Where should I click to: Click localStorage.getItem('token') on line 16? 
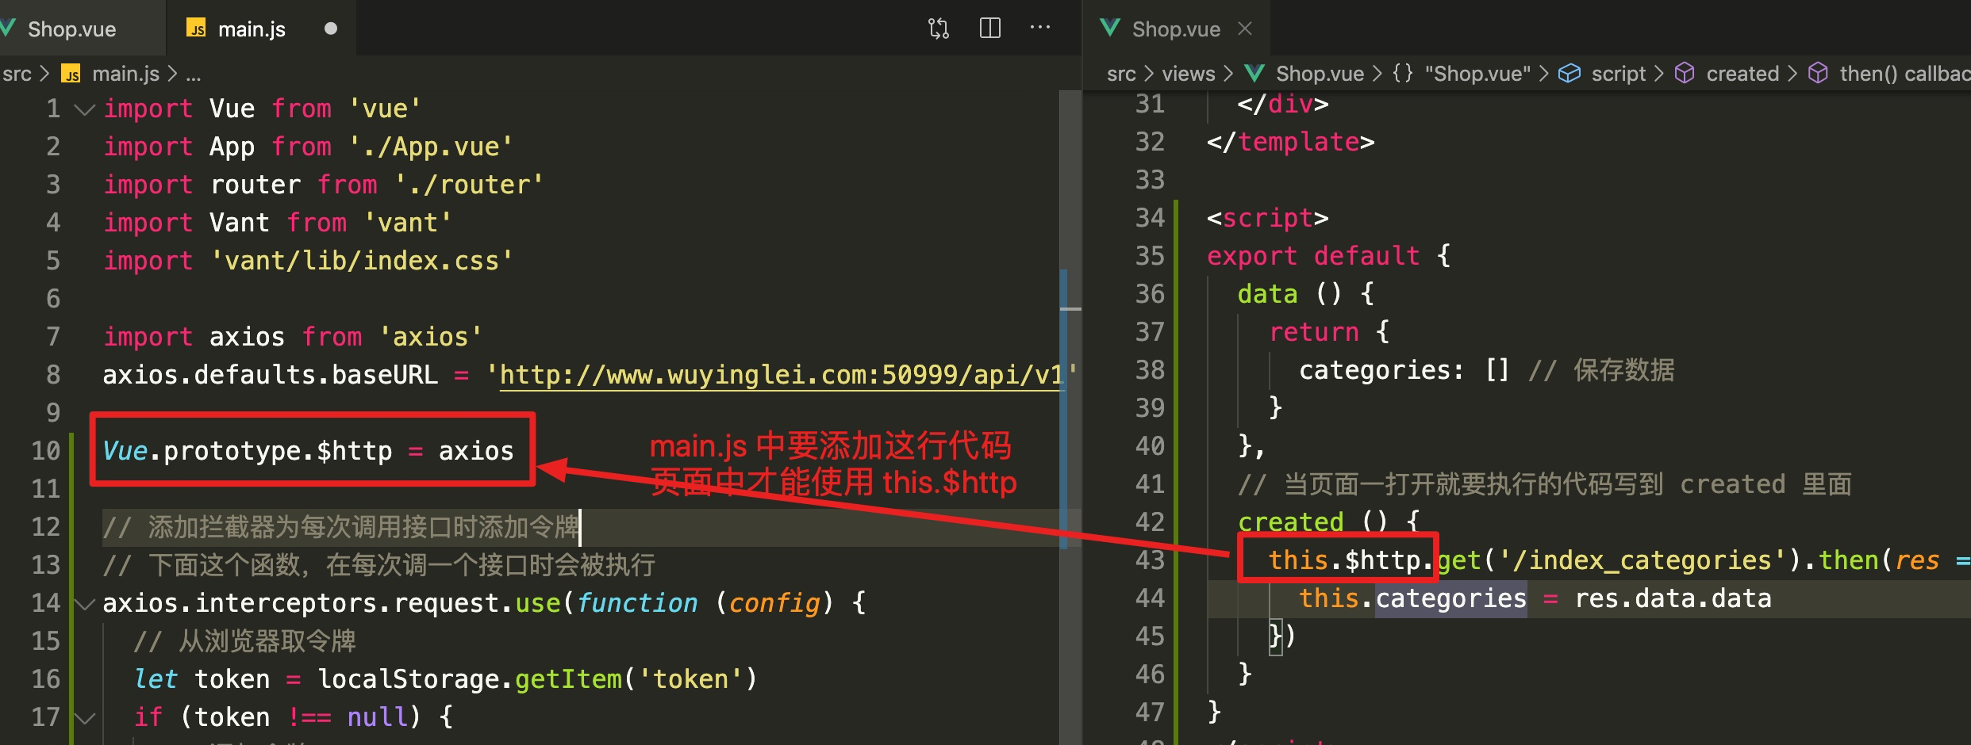click(538, 679)
